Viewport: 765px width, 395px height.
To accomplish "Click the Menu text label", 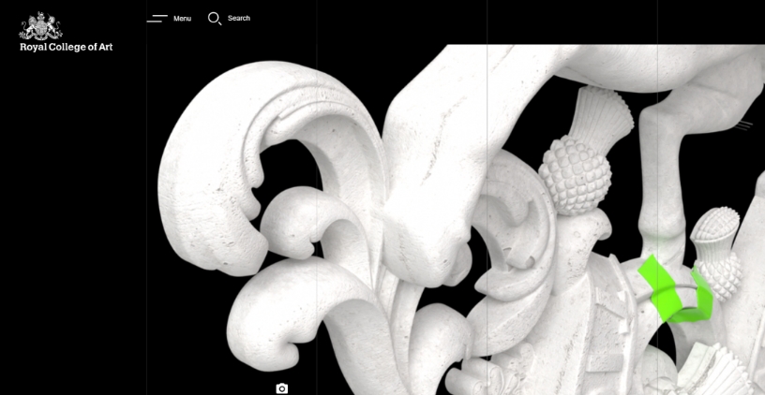I will tap(183, 19).
